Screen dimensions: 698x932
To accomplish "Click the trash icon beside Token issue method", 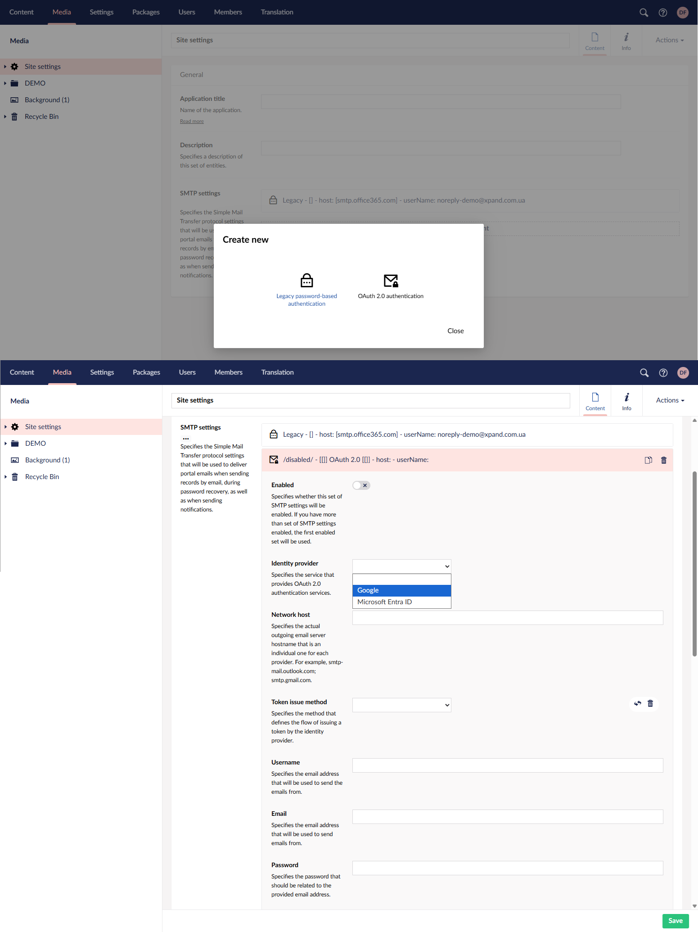I will 650,703.
